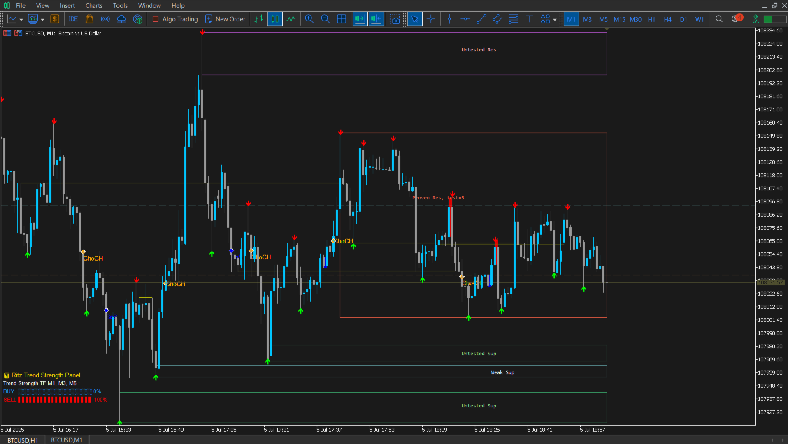Image resolution: width=788 pixels, height=444 pixels.
Task: Select the M30 timeframe
Action: (635, 19)
